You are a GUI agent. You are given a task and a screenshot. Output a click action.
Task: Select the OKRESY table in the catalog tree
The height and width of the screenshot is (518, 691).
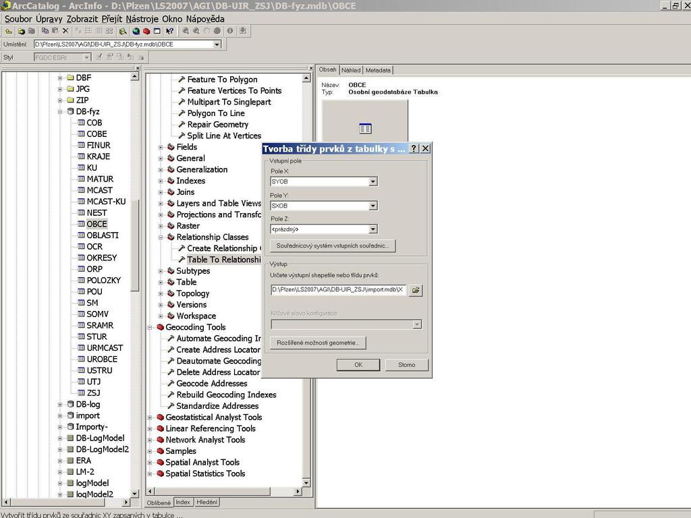pos(102,258)
